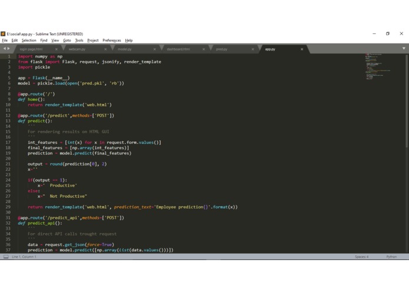Click 'Employee prediction{}' string

point(182,207)
